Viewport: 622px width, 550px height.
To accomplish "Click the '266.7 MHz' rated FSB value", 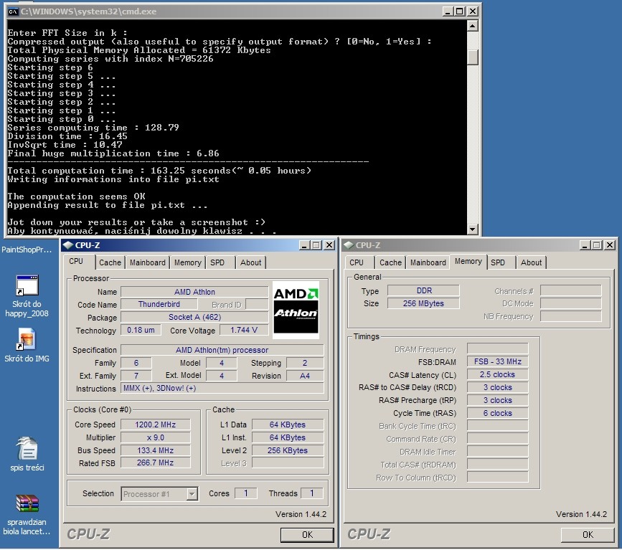I will (156, 463).
